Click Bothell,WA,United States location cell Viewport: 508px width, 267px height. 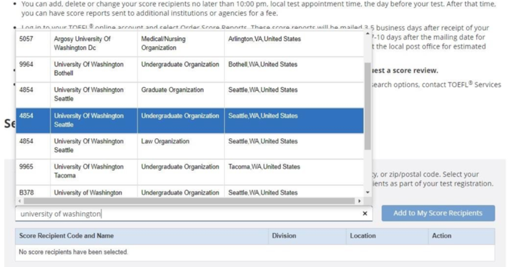pos(294,69)
